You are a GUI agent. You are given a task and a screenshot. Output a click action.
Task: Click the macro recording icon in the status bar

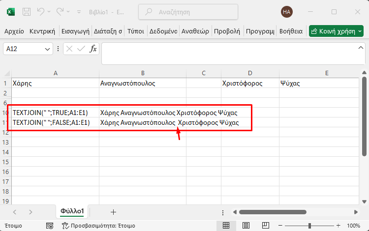[x=50, y=226]
